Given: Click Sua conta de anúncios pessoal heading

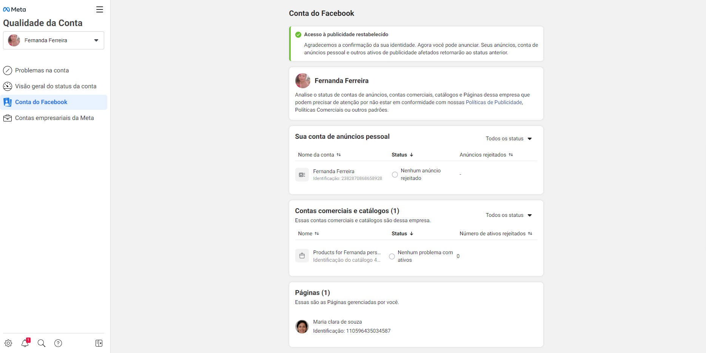Looking at the screenshot, I should pos(342,137).
